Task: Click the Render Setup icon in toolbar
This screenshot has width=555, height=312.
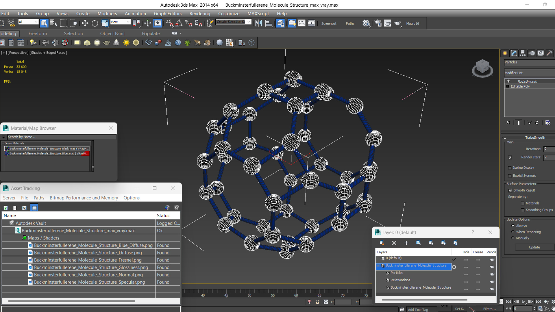Action: pos(281,23)
